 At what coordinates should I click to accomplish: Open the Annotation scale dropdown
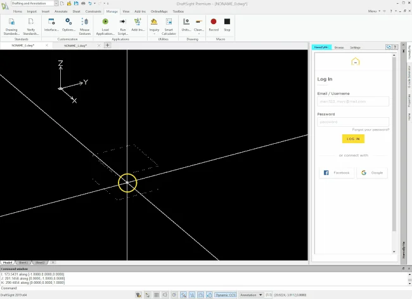coord(251,295)
